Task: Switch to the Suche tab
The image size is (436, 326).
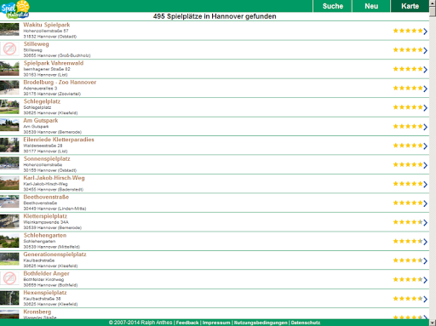Action: [x=332, y=6]
